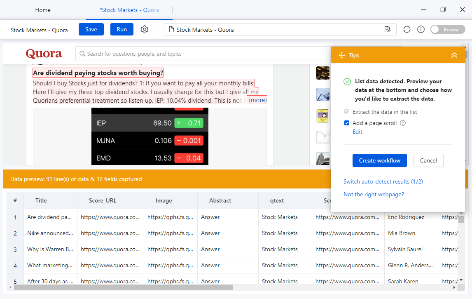This screenshot has width=472, height=299.
Task: Collapse the Tips panel with double chevron
Action: (x=454, y=55)
